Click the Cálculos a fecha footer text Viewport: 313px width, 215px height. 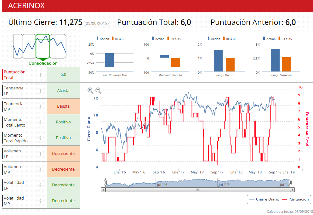click(290, 212)
